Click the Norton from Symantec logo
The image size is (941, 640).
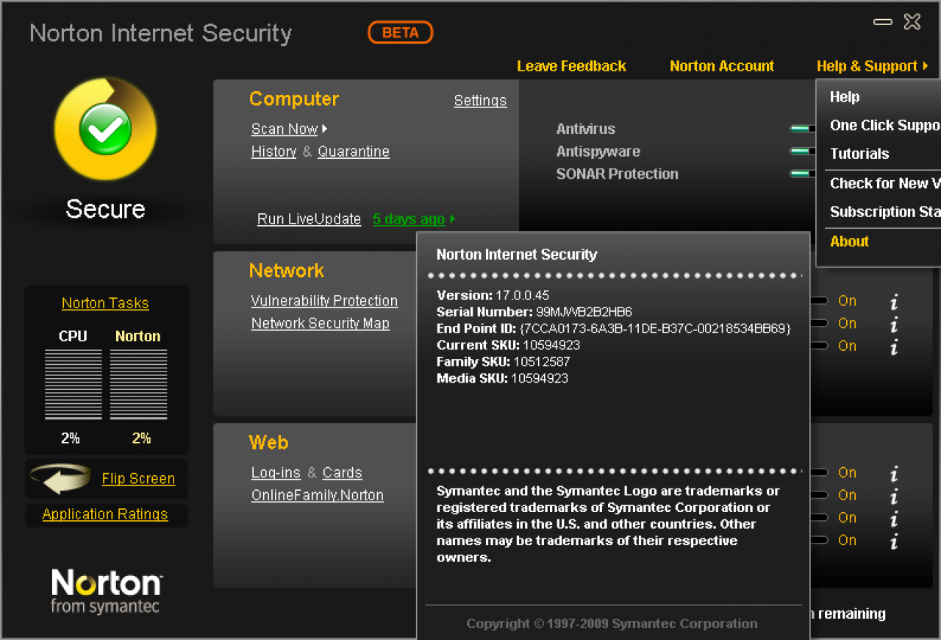point(107,591)
